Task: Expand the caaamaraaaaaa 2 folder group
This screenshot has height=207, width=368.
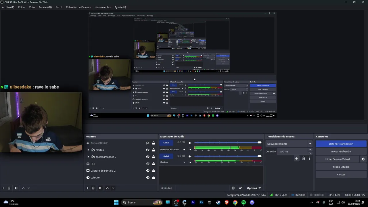Action: point(88,157)
